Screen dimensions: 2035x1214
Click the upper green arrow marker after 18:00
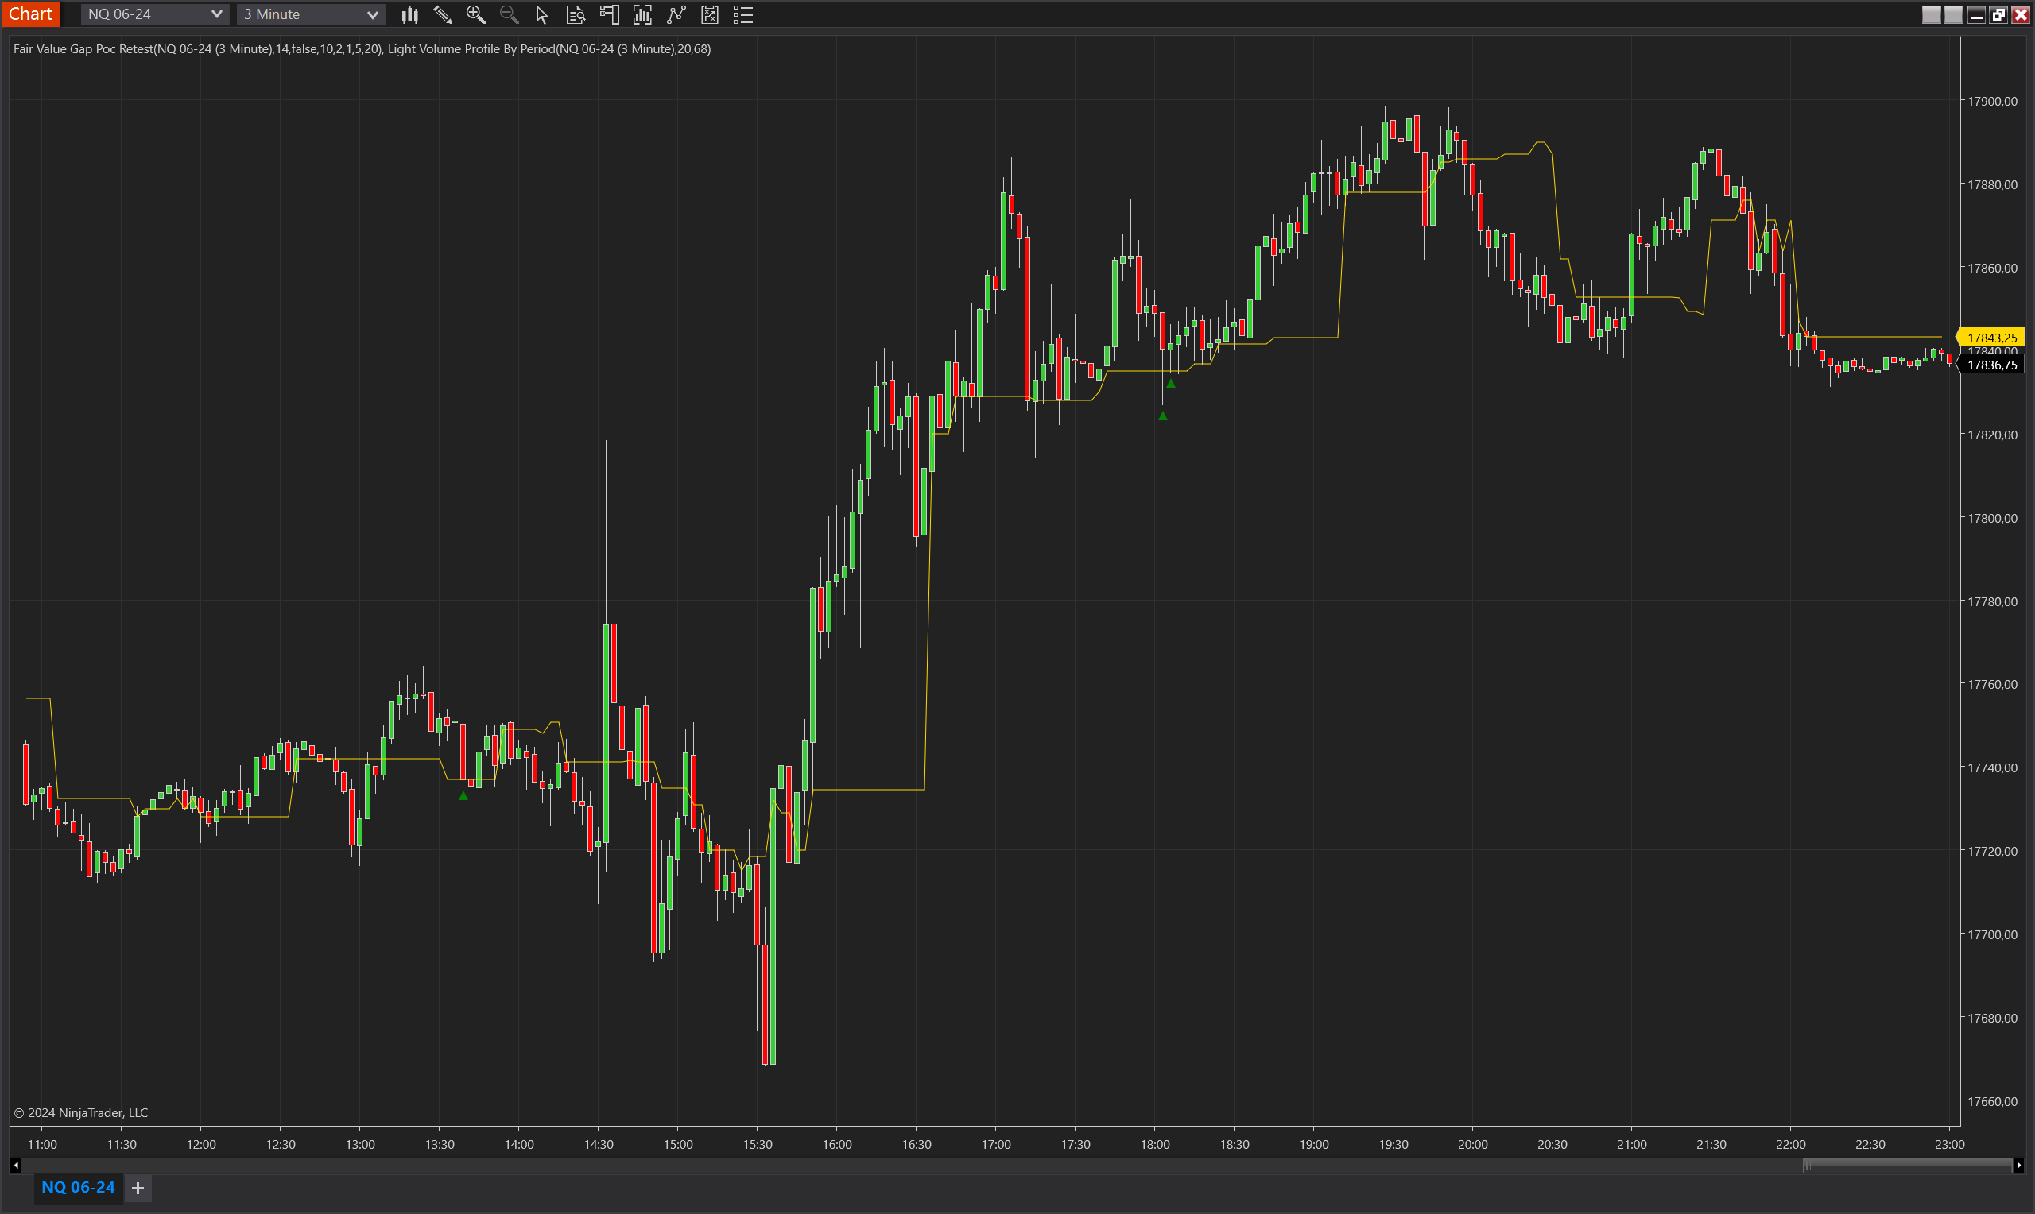coord(1170,383)
